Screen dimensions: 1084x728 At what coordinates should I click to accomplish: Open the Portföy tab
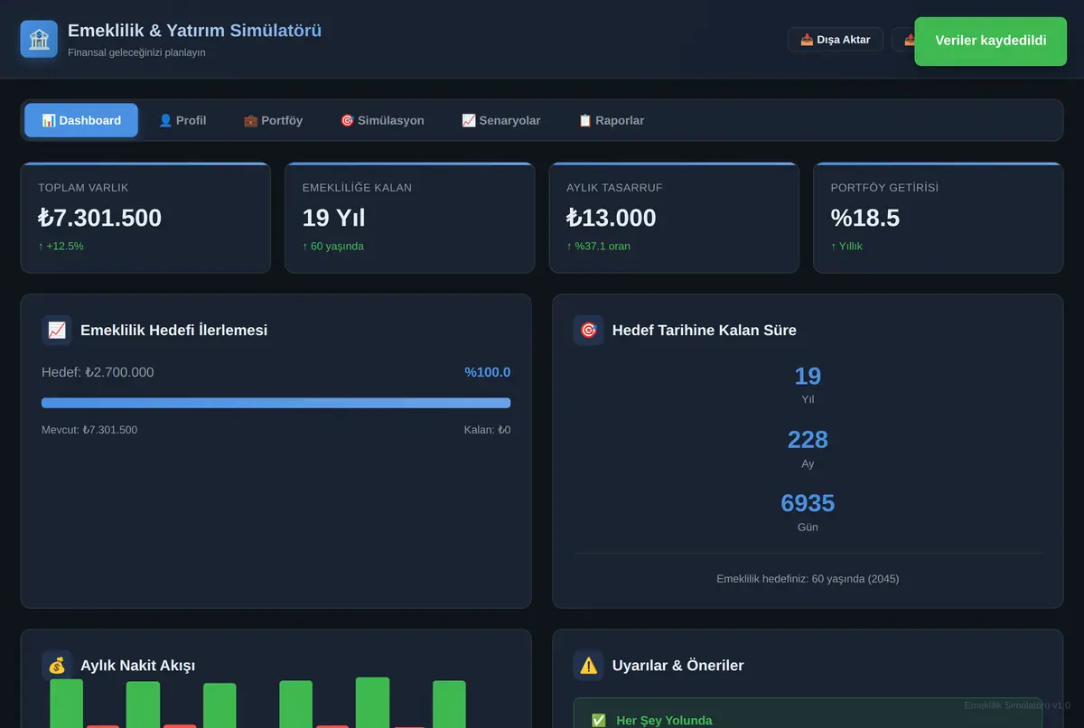coord(273,120)
